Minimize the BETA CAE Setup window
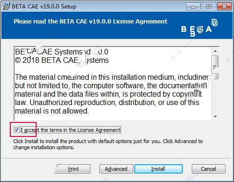The height and width of the screenshot is (182, 234). point(193,7)
